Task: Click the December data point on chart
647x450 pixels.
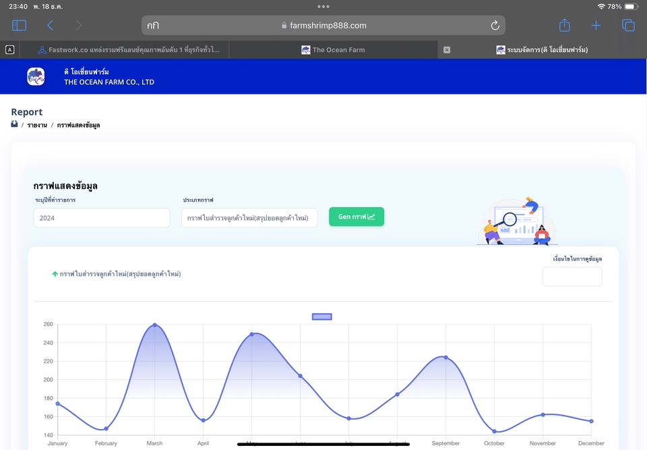Action: pyautogui.click(x=591, y=422)
